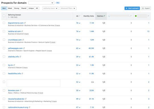154x109 pixels.
Task: Open backlink count 3 for neustarlocaleze.biz
Action: (x=149, y=99)
